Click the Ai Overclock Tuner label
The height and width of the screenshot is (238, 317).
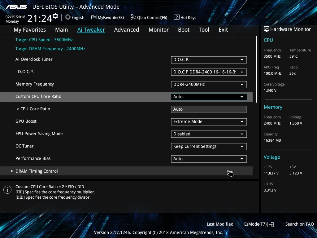click(34, 59)
